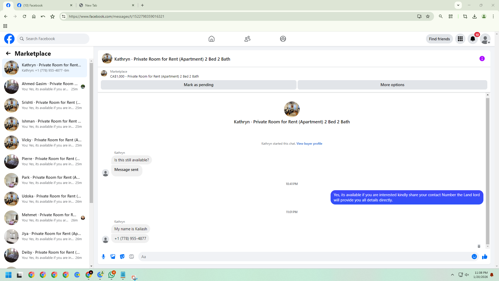The width and height of the screenshot is (499, 281).
Task: Open Park conversation
Action: click(45, 180)
